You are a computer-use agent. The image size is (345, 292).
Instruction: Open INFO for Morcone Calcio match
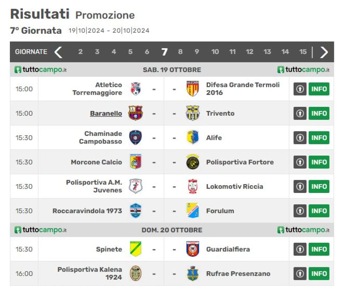pyautogui.click(x=319, y=162)
